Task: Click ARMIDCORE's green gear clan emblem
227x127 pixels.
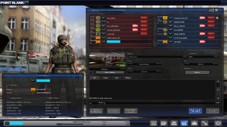Action: [165, 22]
